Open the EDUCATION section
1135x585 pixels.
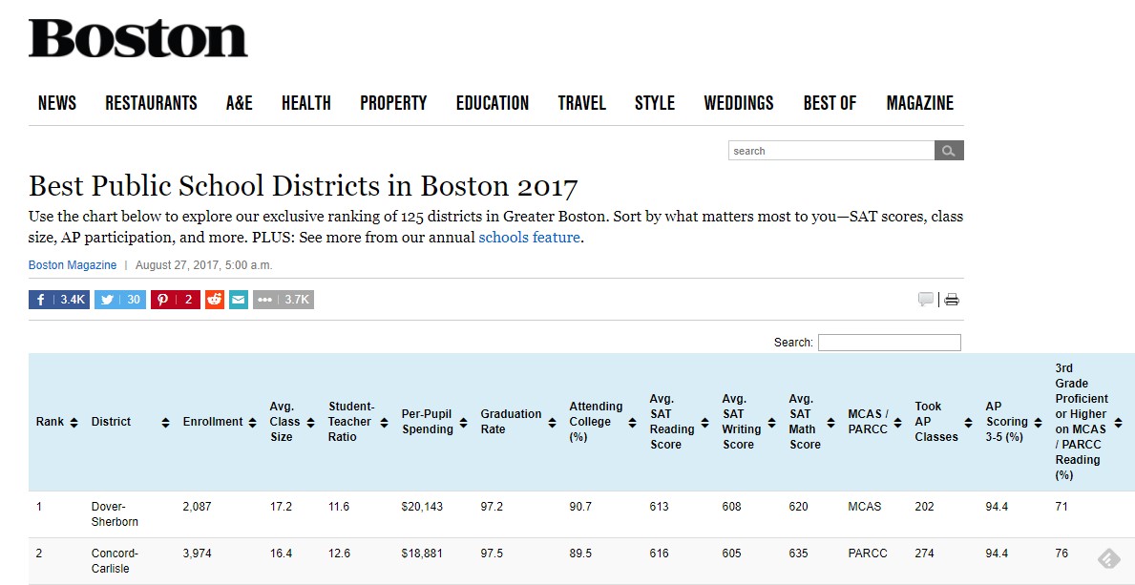coord(492,102)
